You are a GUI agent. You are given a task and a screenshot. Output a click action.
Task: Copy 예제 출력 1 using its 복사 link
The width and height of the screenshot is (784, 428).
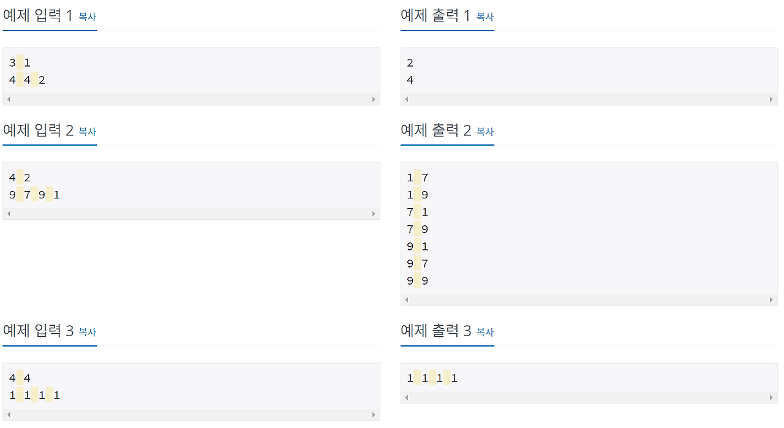[484, 17]
